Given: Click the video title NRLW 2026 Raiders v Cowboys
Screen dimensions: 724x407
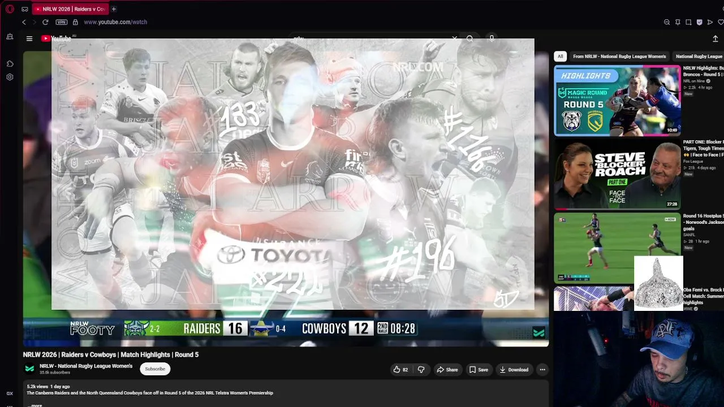Looking at the screenshot, I should (x=111, y=354).
